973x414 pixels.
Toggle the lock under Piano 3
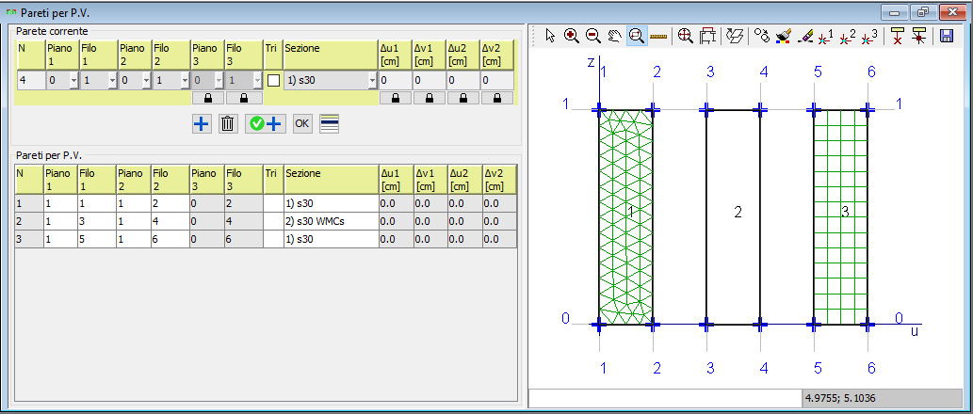point(206,98)
